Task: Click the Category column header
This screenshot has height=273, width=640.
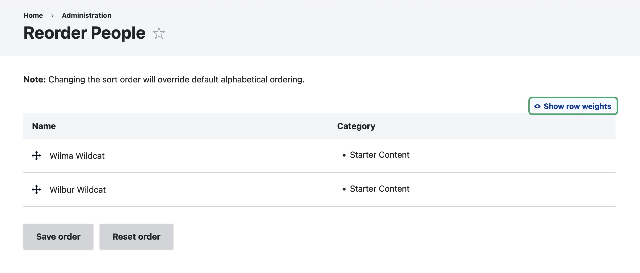Action: (356, 126)
